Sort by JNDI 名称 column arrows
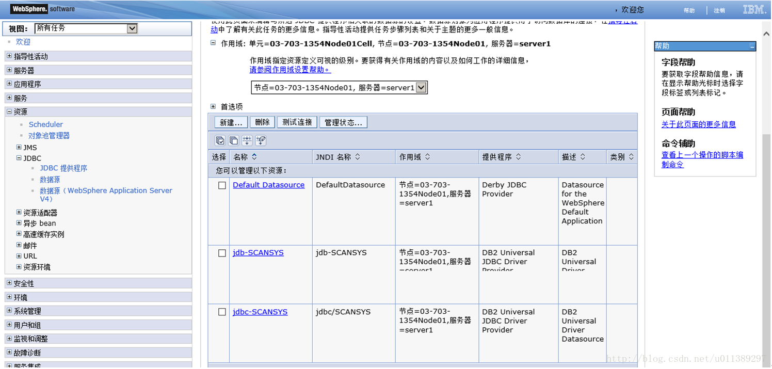Viewport: 772px width, 369px height. [x=358, y=157]
